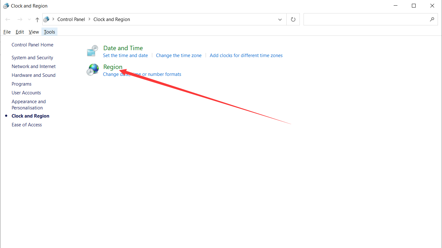Click the Region globe icon
The height and width of the screenshot is (248, 442).
[x=93, y=70]
